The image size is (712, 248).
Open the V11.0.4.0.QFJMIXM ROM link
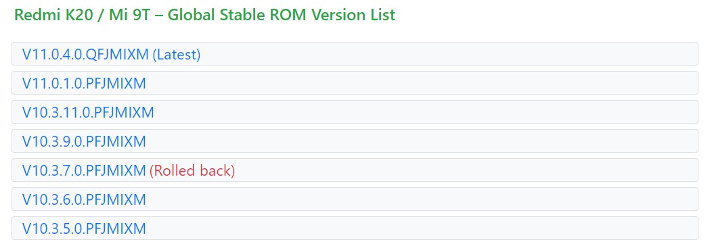[x=85, y=55]
